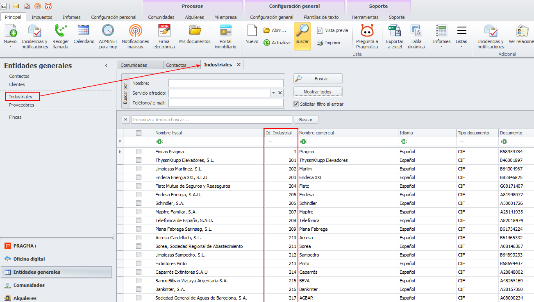
Task: Click Buscar next to grid search box
Action: pos(306,120)
